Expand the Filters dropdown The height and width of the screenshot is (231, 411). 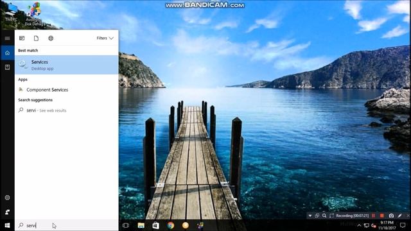(105, 38)
